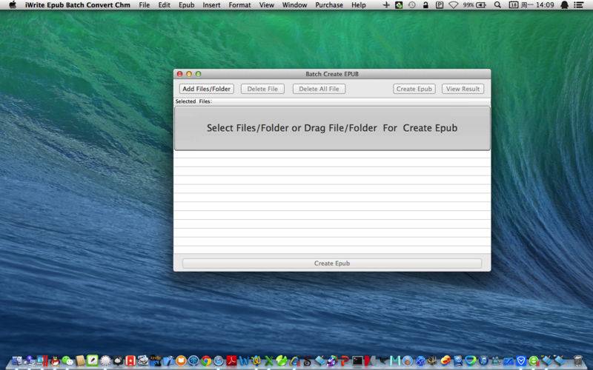The image size is (593, 370).
Task: Launch Google Chrome from the dock
Action: click(x=206, y=361)
